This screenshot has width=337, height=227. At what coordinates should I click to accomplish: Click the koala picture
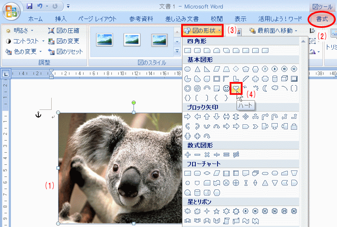coord(120,168)
